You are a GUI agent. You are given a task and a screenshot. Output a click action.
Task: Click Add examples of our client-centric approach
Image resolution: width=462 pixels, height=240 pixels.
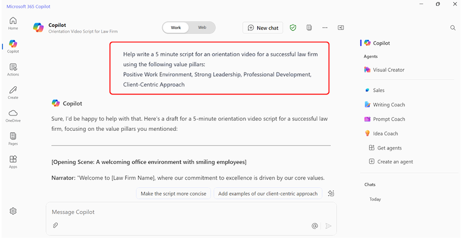[268, 193]
